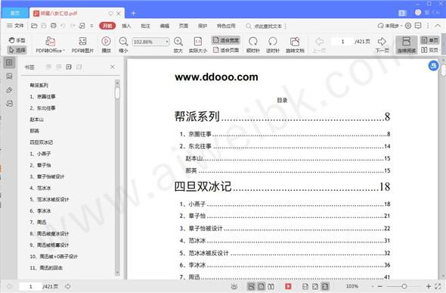Click the red play slideshow status bar button
This screenshot has width=446, height=293.
pyautogui.click(x=288, y=286)
